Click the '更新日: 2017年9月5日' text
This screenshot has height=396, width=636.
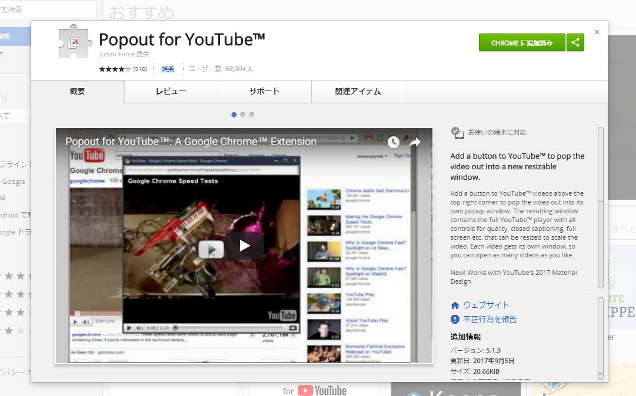482,361
